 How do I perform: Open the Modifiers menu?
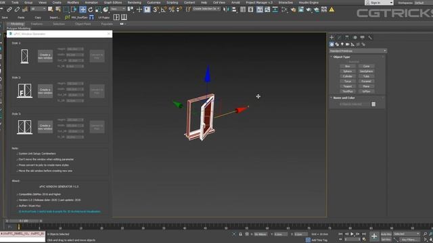(73, 3)
